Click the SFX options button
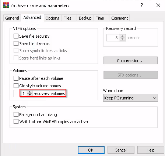This screenshot has width=165, height=156. click(x=130, y=75)
